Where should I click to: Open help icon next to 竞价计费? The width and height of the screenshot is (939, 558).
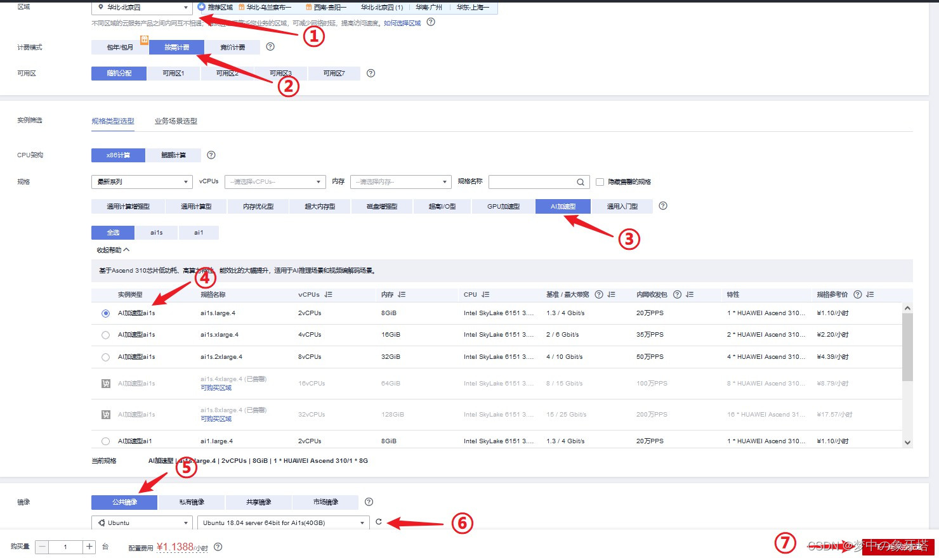pos(270,46)
